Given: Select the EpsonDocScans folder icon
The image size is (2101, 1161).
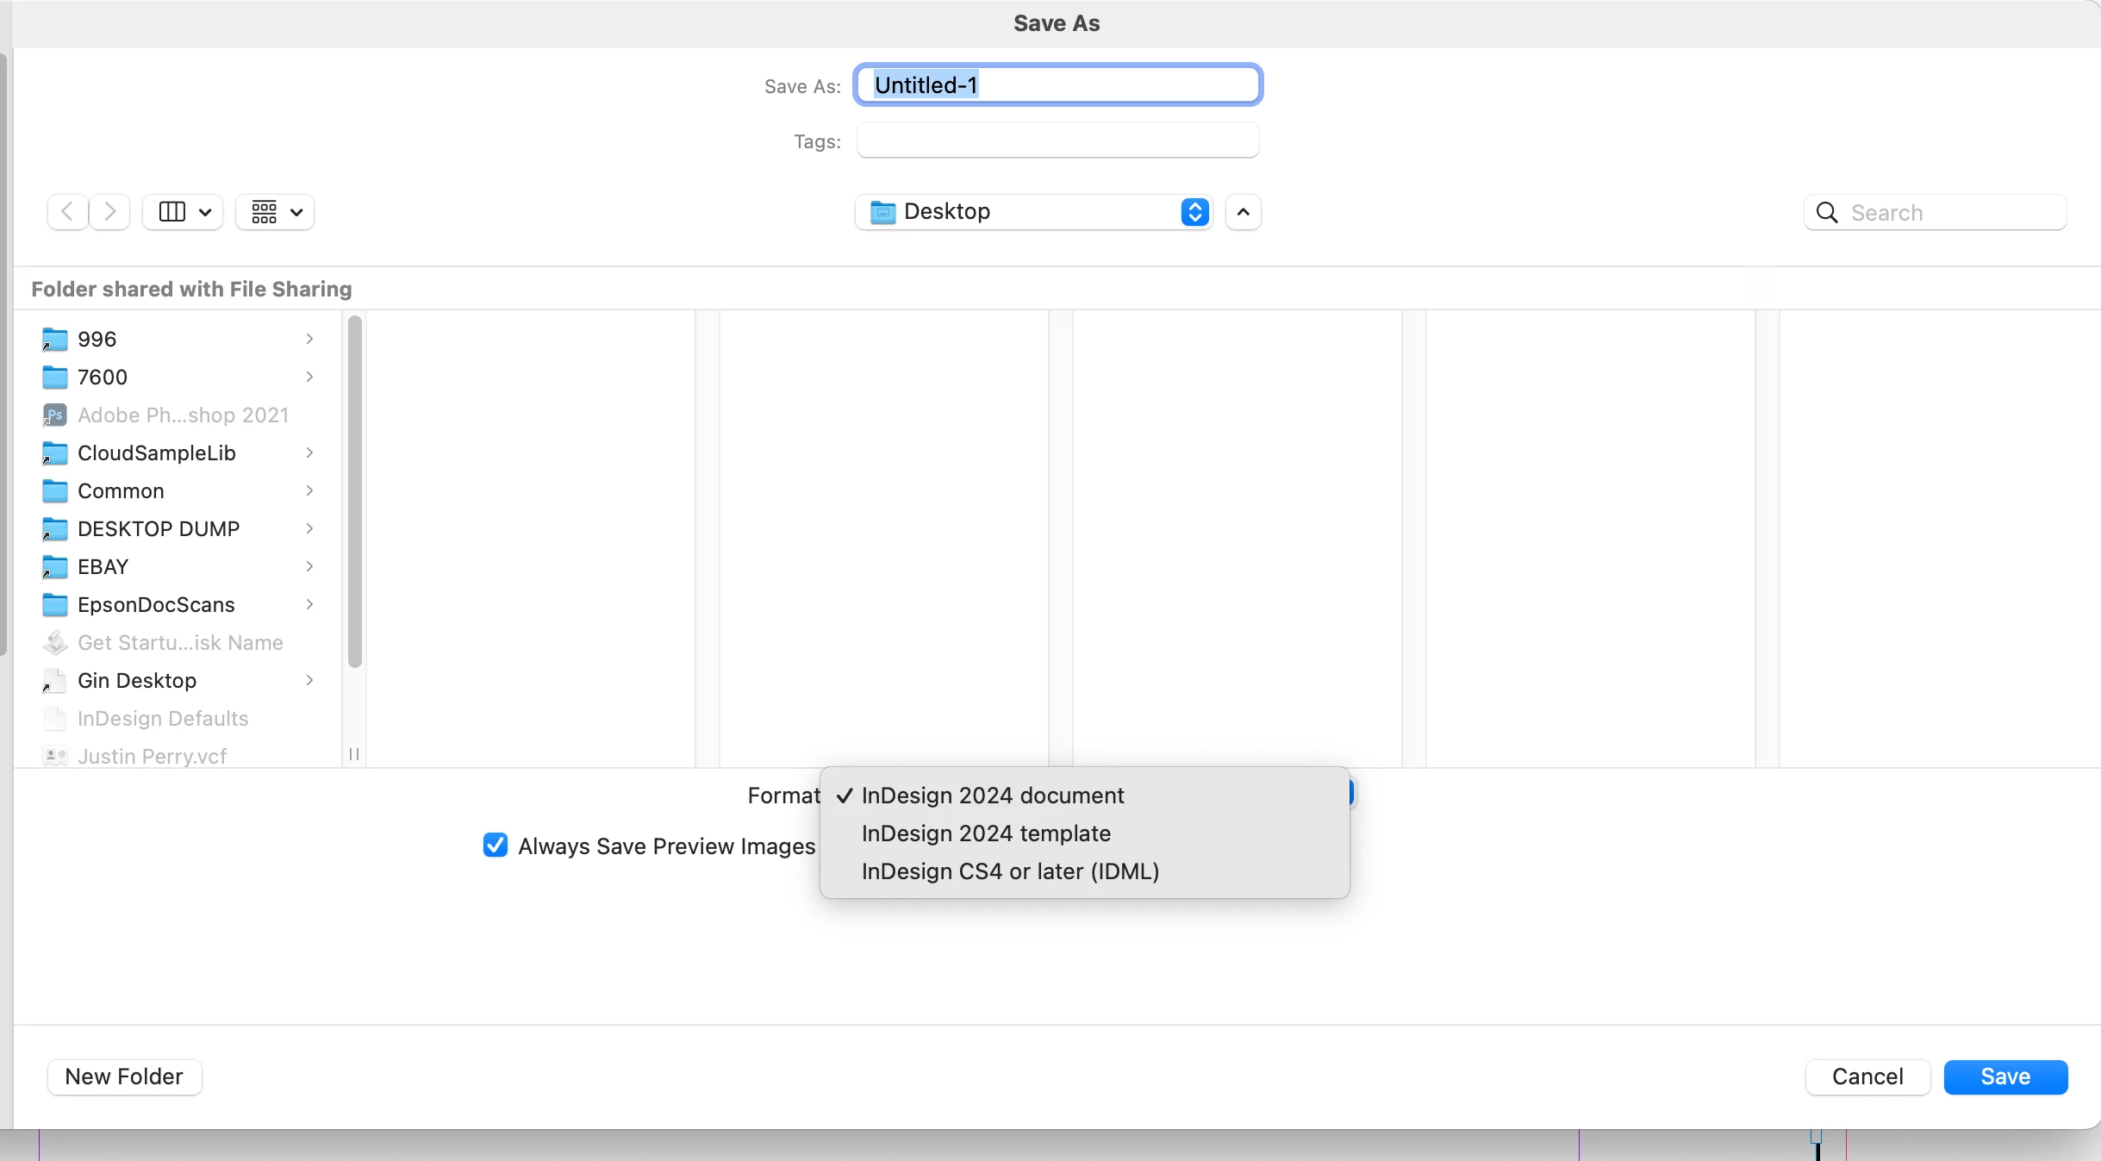Looking at the screenshot, I should (55, 605).
